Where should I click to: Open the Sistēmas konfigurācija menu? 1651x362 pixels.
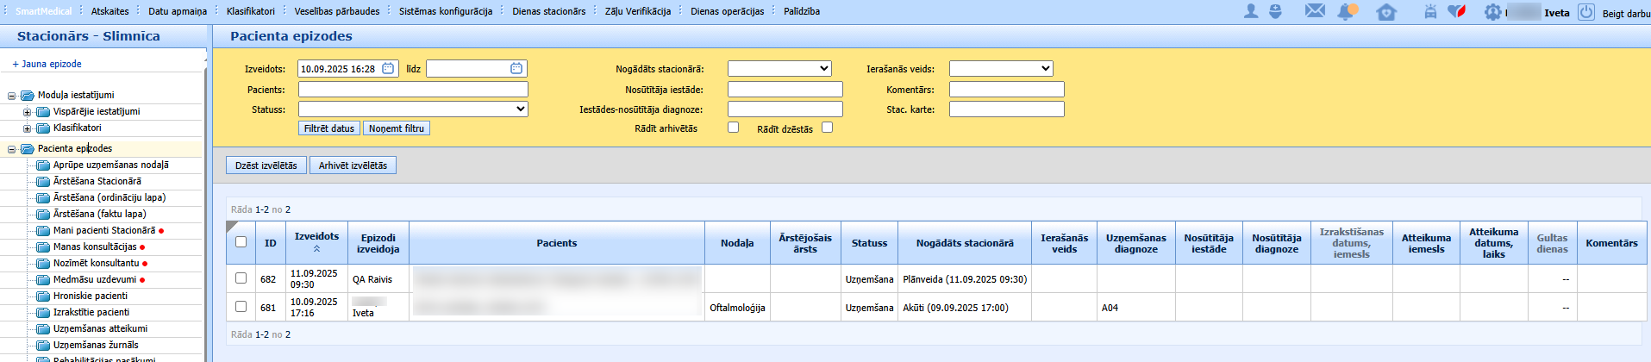pos(446,11)
